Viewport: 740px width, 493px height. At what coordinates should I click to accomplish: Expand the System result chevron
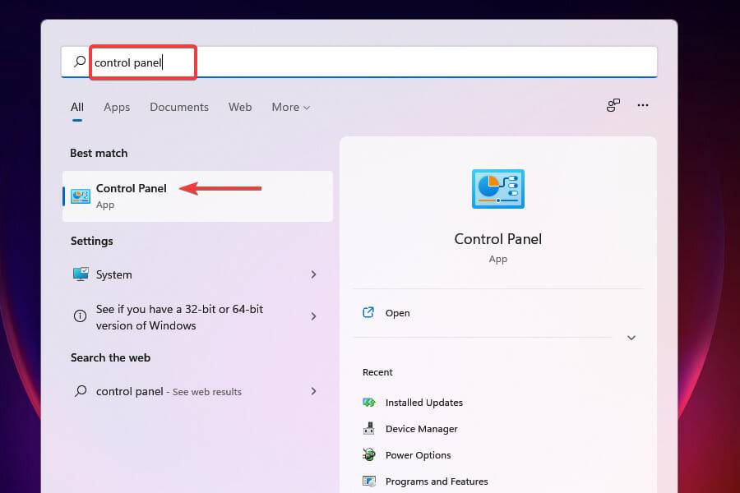pos(314,274)
